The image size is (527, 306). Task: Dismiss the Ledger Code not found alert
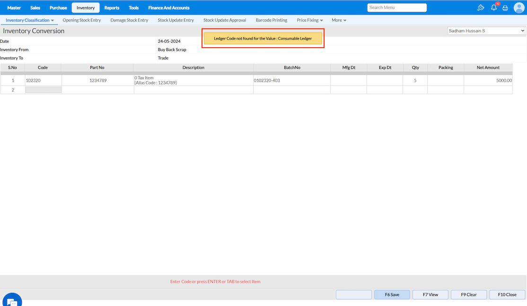pos(263,39)
